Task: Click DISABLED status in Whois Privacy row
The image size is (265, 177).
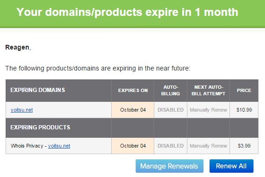Action: click(x=171, y=146)
